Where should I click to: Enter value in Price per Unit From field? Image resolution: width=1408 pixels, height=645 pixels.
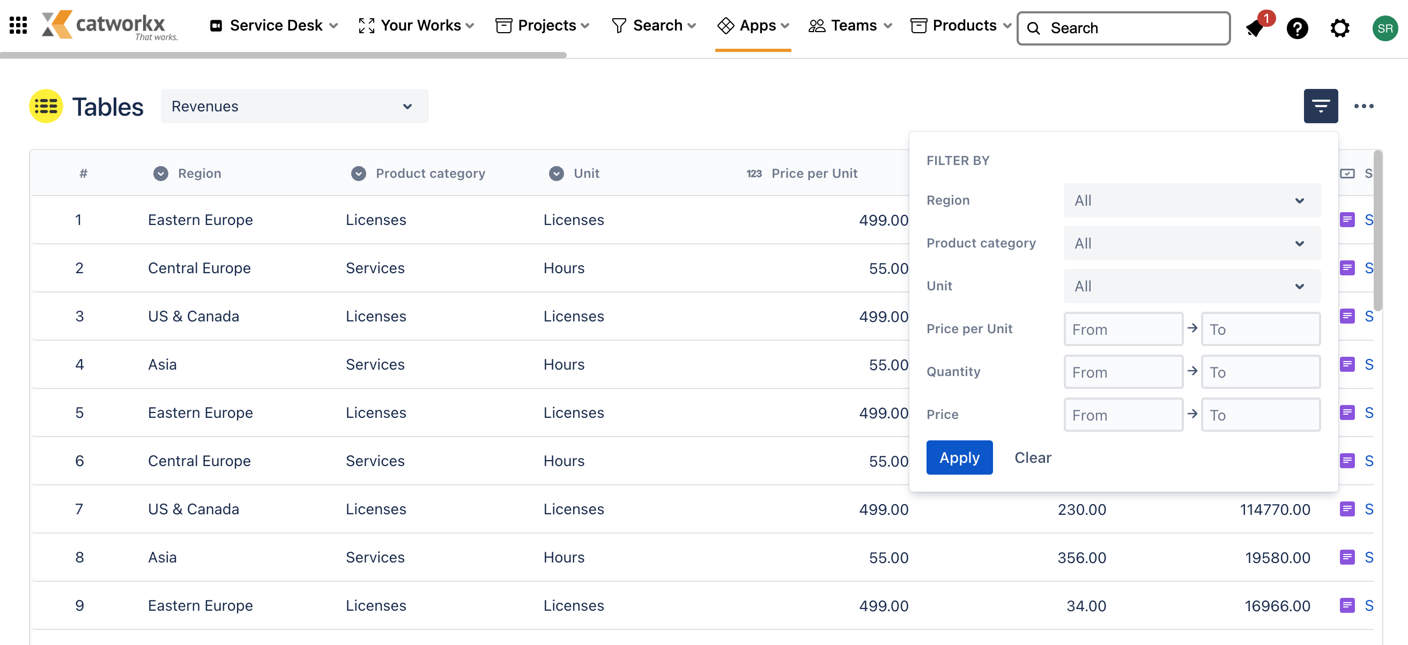(x=1123, y=328)
